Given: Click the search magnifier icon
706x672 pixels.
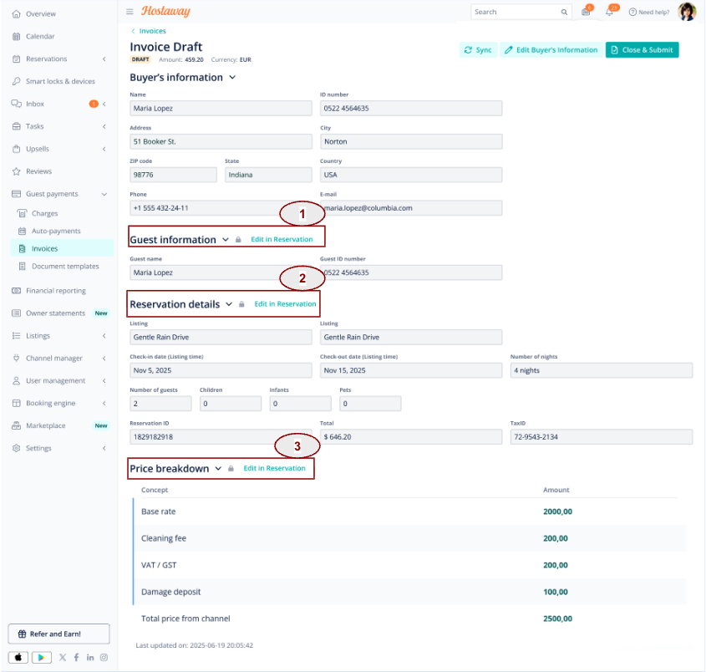Looking at the screenshot, I should coord(564,13).
